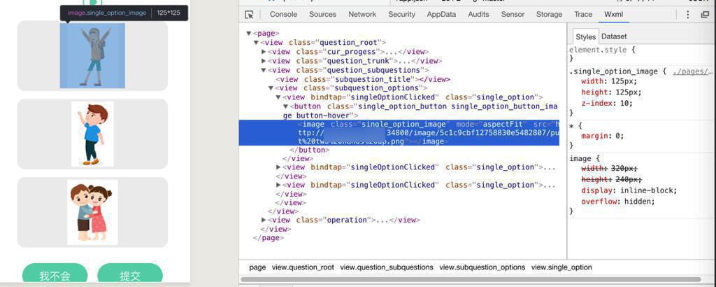The image size is (716, 287).
Task: Activate the element inspector picker icon
Action: [249, 15]
